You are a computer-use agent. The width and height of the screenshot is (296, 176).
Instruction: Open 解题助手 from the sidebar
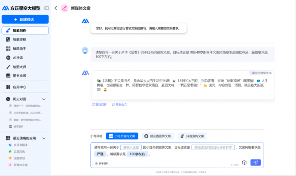pyautogui.click(x=19, y=48)
